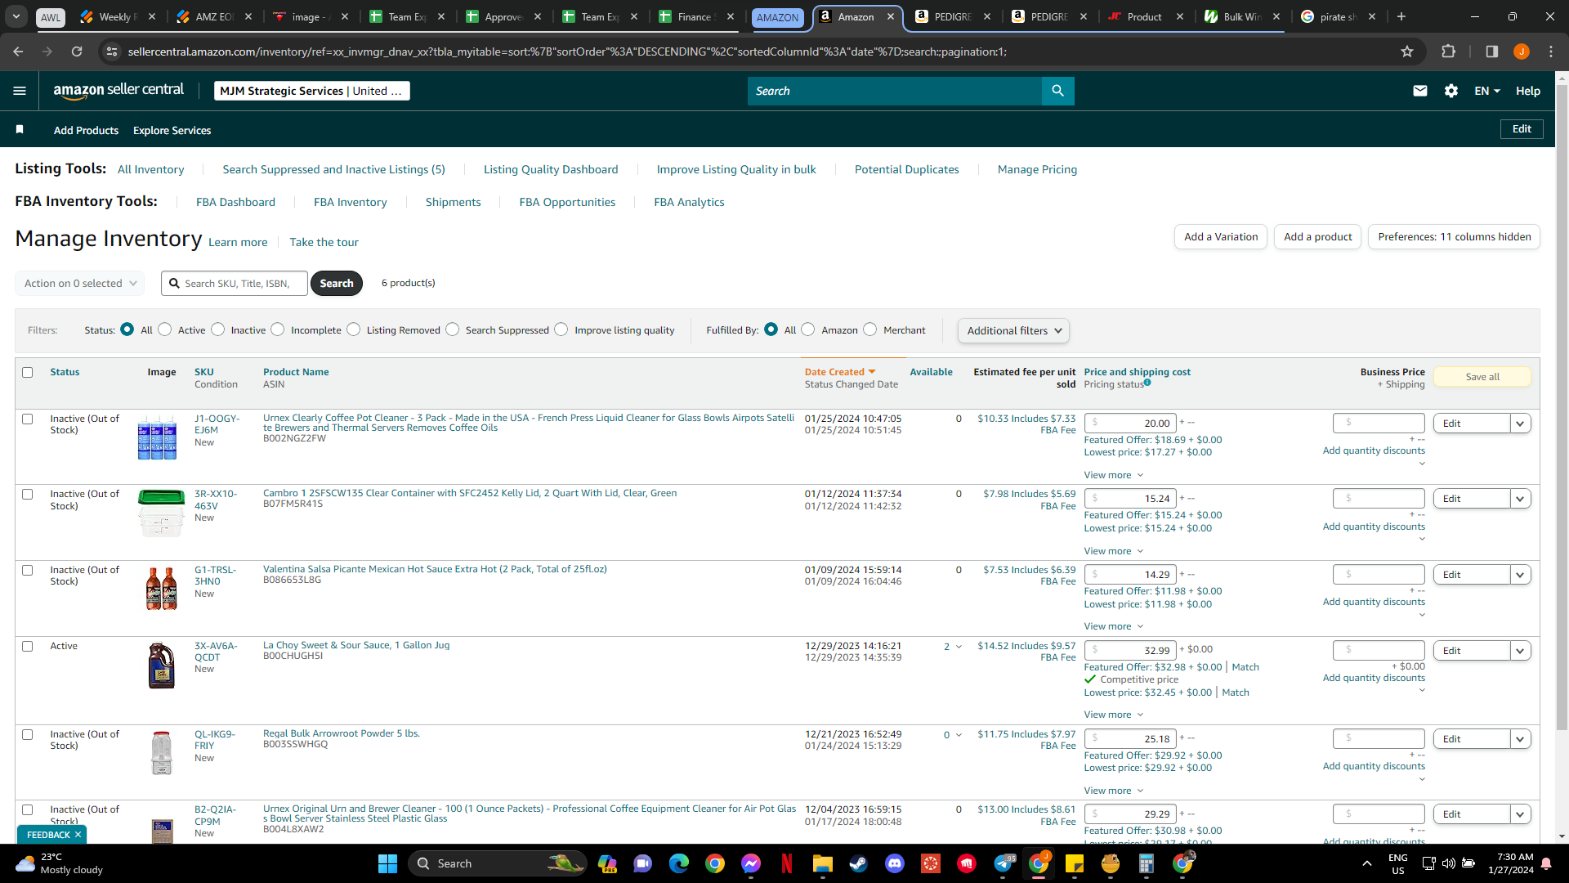Go back with the browser back arrow
The height and width of the screenshot is (883, 1569).
[18, 52]
